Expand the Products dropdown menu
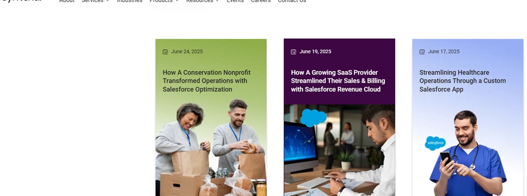 [x=164, y=1]
